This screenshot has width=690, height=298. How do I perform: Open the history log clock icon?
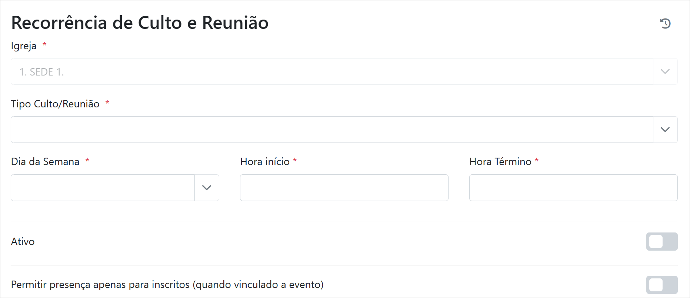click(665, 24)
